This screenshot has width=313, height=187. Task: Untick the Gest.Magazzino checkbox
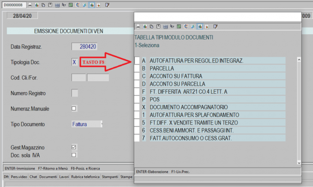pyautogui.click(x=74, y=147)
